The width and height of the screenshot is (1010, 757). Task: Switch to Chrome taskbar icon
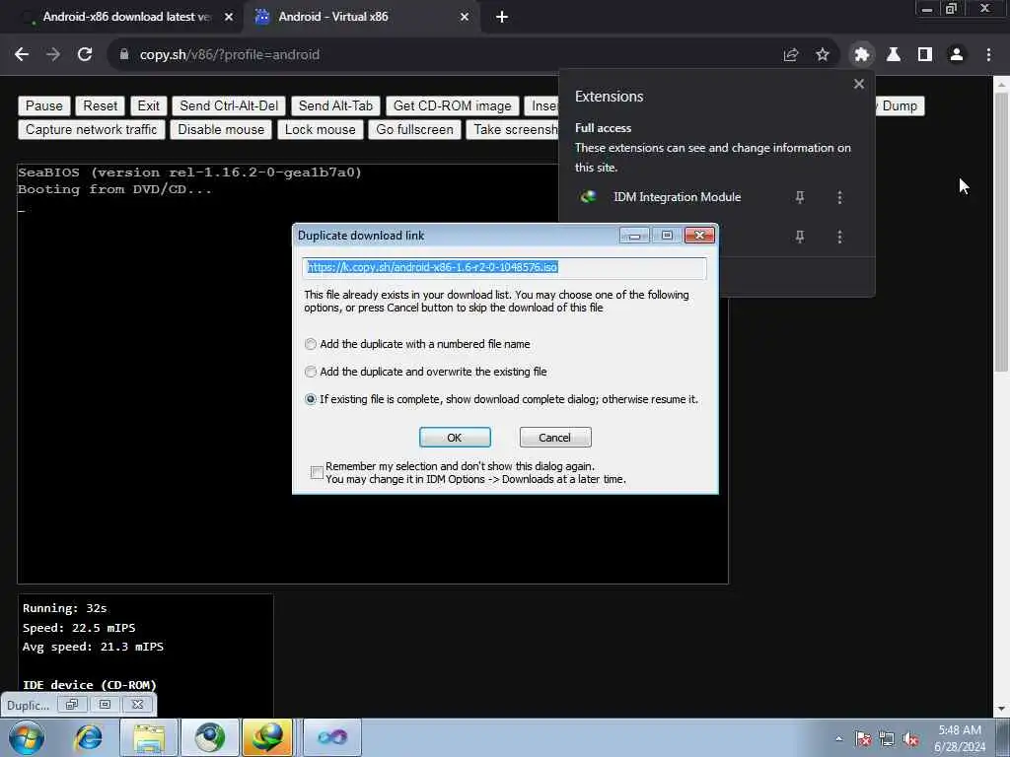click(x=210, y=737)
